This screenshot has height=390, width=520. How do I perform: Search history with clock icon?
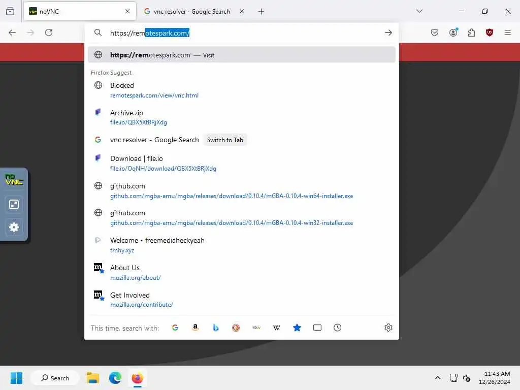pos(337,328)
